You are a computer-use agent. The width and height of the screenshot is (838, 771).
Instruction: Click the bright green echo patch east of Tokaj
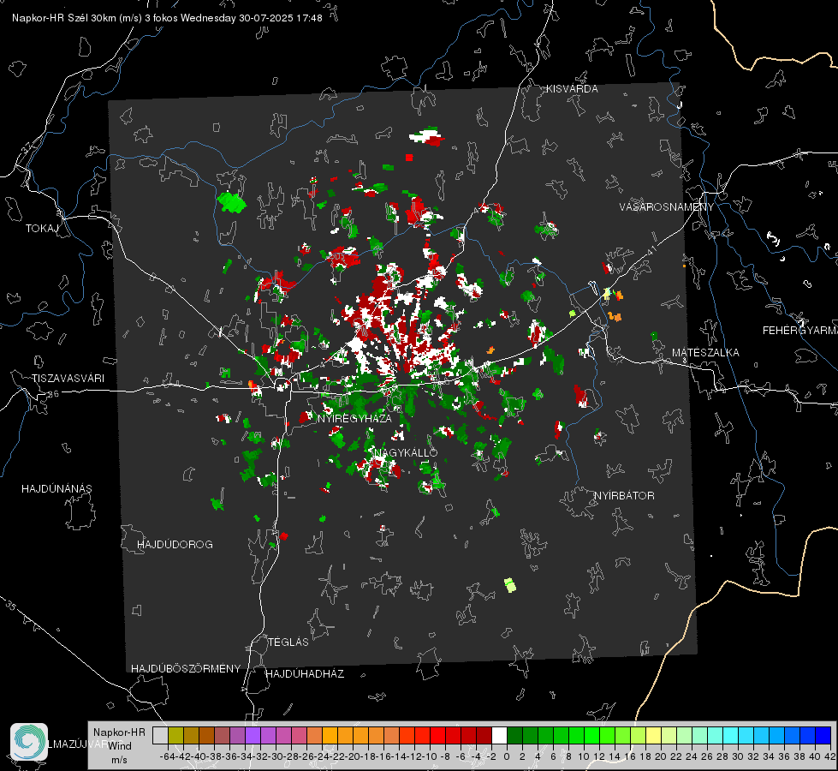231,202
